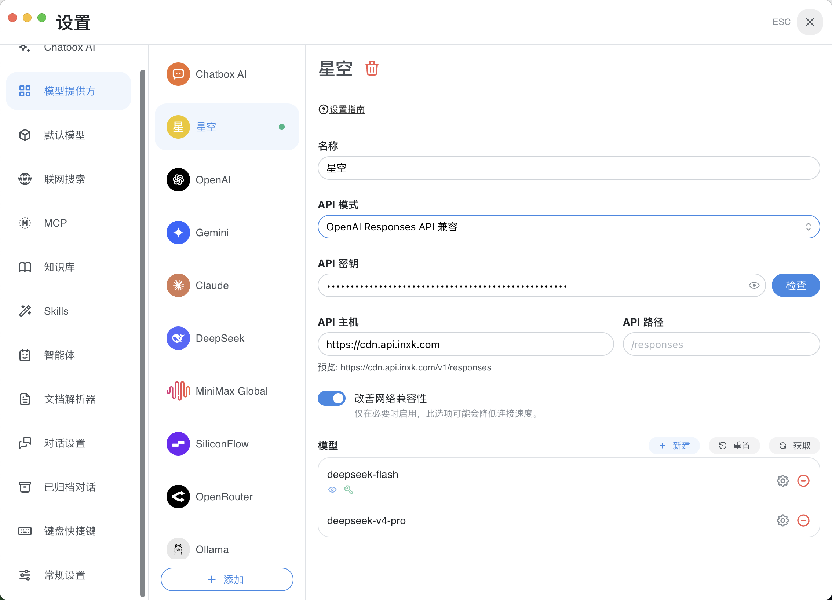The height and width of the screenshot is (600, 832).
Task: Click 重置 to reset models
Action: point(734,446)
